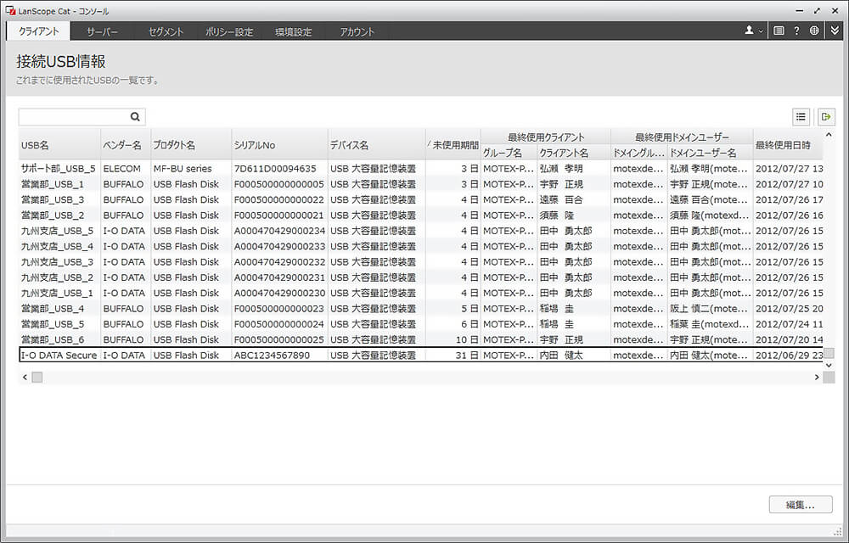Select the 営業部_USB_6 row

[x=421, y=339]
